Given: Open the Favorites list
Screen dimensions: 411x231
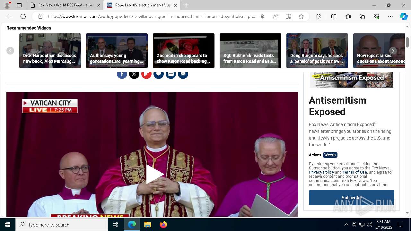Looking at the screenshot, I should (x=348, y=16).
